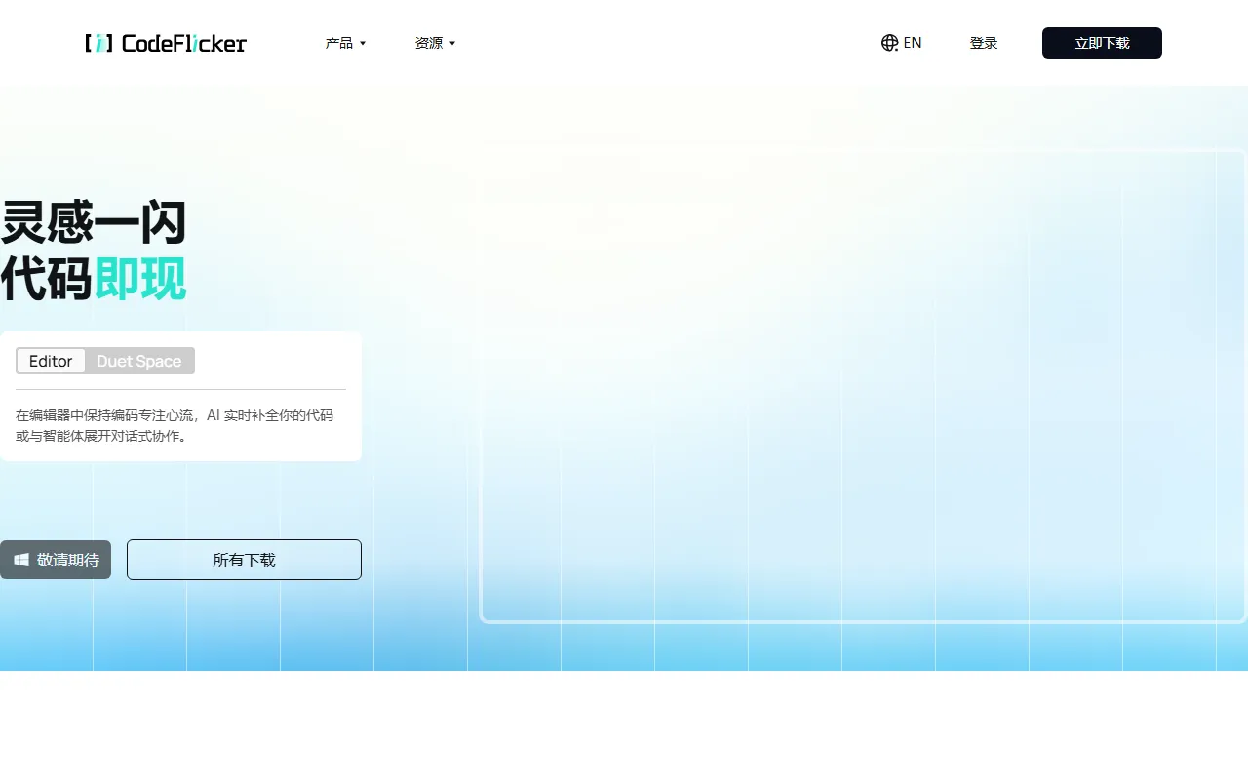The width and height of the screenshot is (1248, 780).
Task: Toggle the preview switcher to Duet Space
Action: tap(138, 361)
